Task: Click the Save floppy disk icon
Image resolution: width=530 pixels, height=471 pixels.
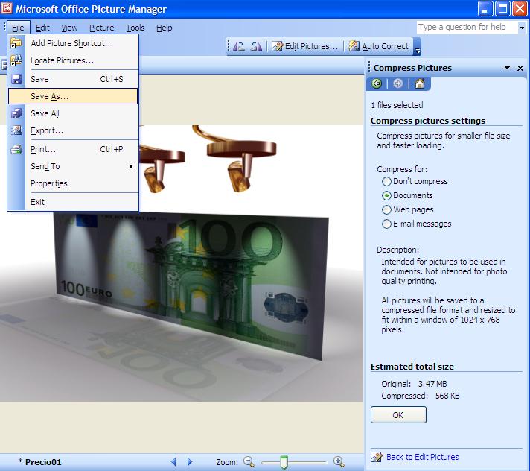Action: [x=16, y=79]
